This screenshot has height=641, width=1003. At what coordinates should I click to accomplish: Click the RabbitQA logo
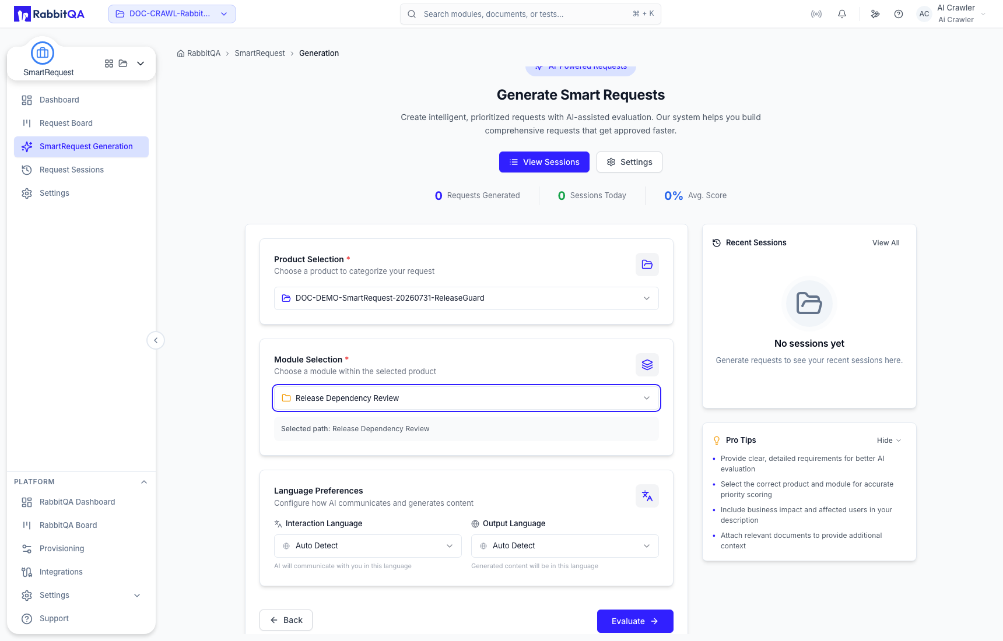(49, 14)
